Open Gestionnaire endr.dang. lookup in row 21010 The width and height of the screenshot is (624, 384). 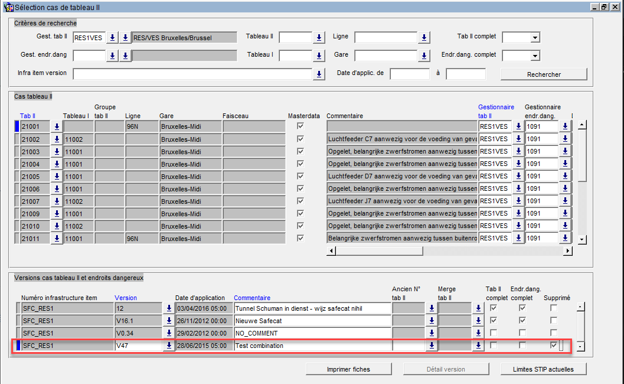(565, 226)
